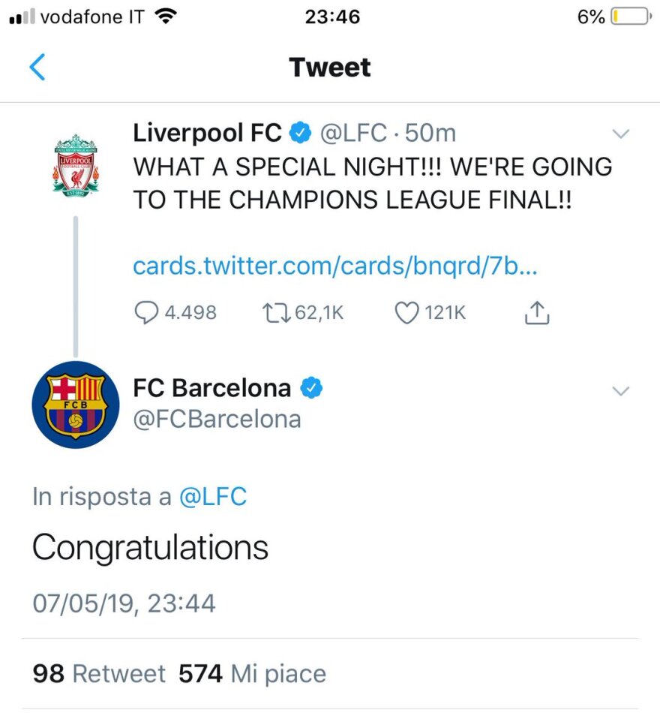Screen dimensions: 660x713
Task: Select the Tweet header title
Action: (330, 67)
